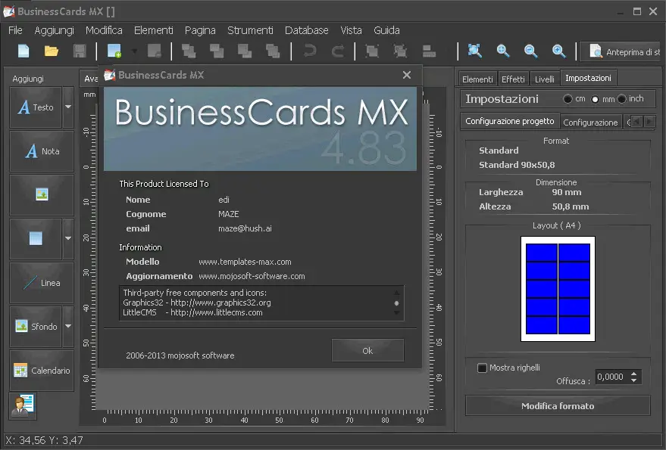Image resolution: width=666 pixels, height=450 pixels.
Task: Decrease the Offusca value with down arrow
Action: click(633, 380)
